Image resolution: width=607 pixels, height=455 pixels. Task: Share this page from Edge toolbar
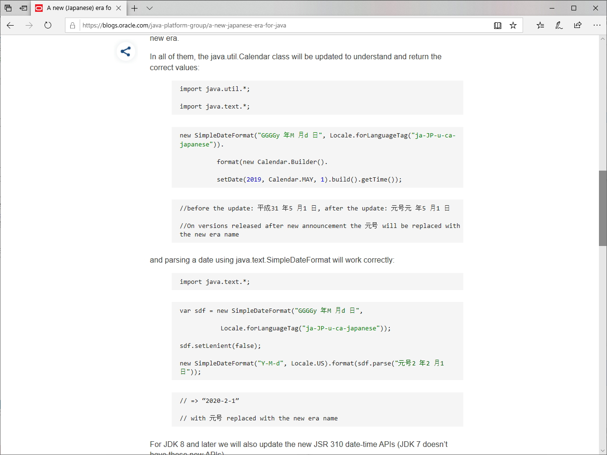point(578,26)
